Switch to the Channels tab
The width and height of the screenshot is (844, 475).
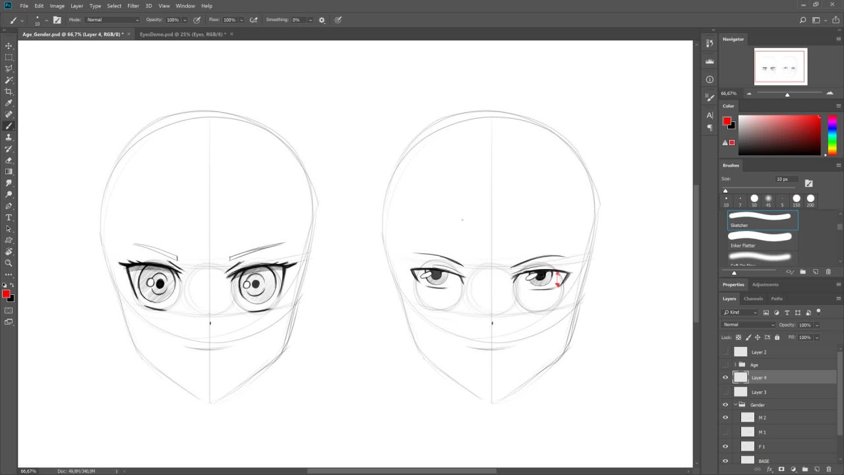pos(753,299)
